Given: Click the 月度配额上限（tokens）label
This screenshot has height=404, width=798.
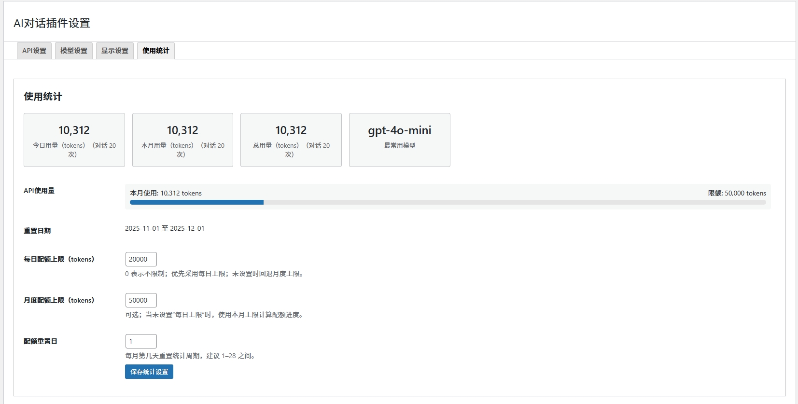Looking at the screenshot, I should [x=59, y=300].
